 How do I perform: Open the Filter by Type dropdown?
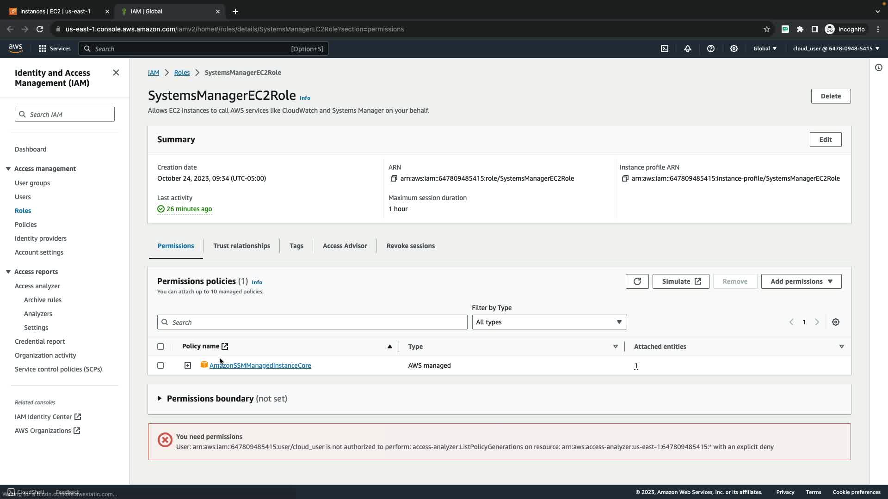point(549,322)
